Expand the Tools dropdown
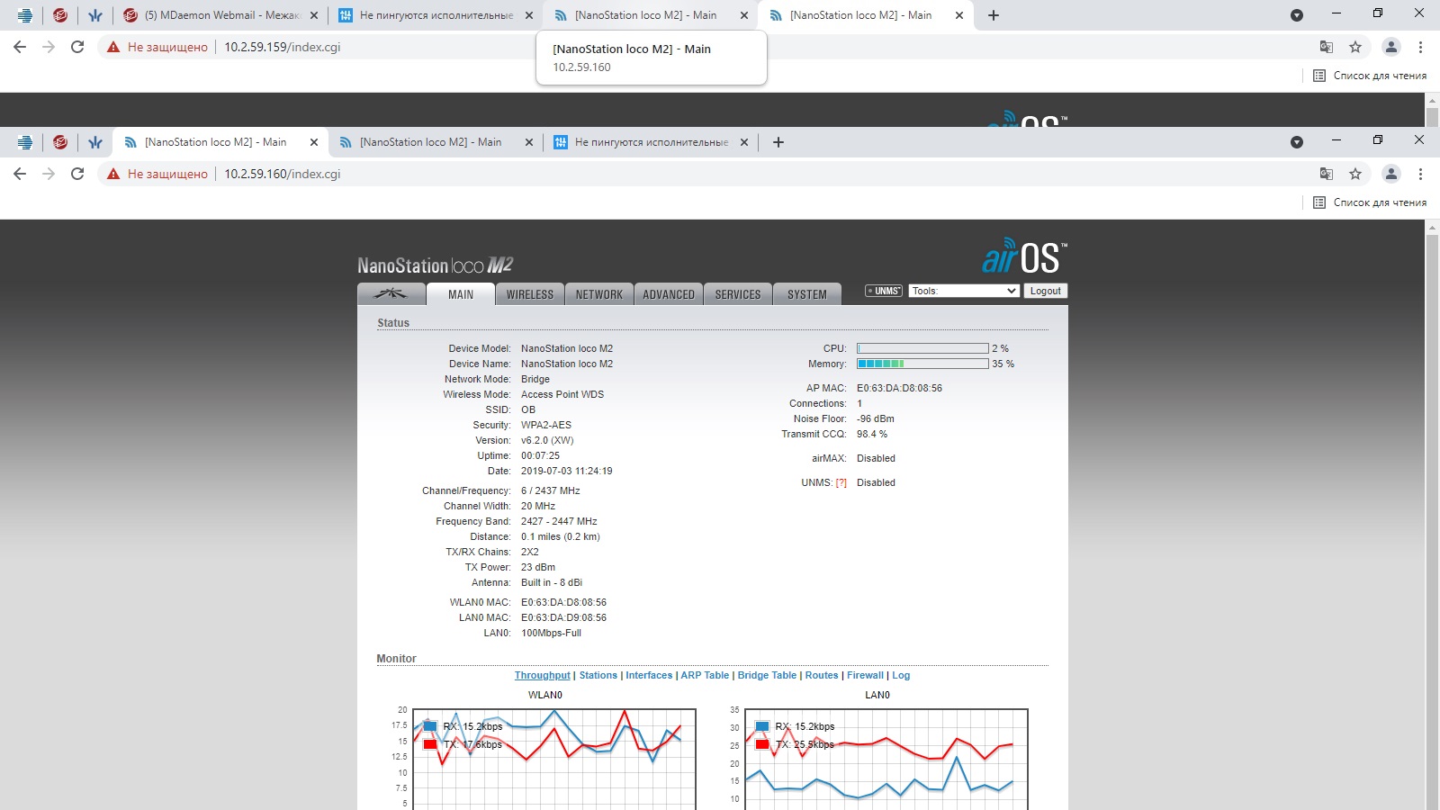This screenshot has width=1440, height=810. pyautogui.click(x=963, y=291)
